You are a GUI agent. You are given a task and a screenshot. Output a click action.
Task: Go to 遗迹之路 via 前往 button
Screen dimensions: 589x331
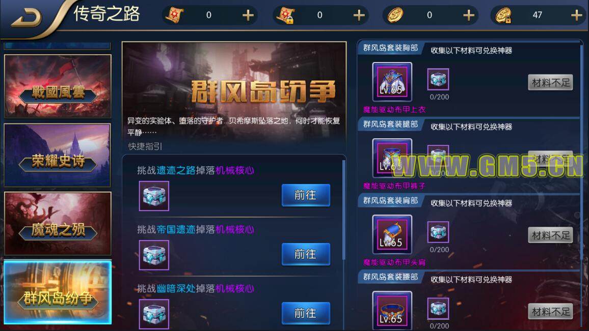(x=306, y=195)
